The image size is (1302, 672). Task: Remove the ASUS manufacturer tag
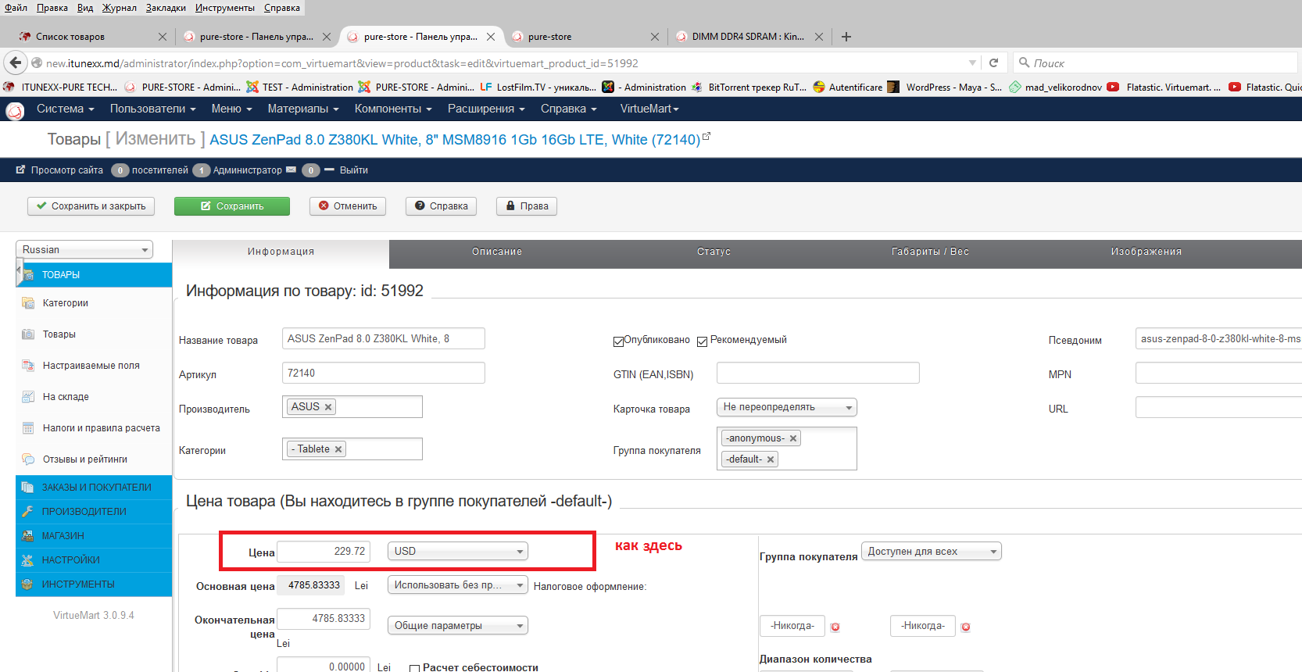(328, 407)
